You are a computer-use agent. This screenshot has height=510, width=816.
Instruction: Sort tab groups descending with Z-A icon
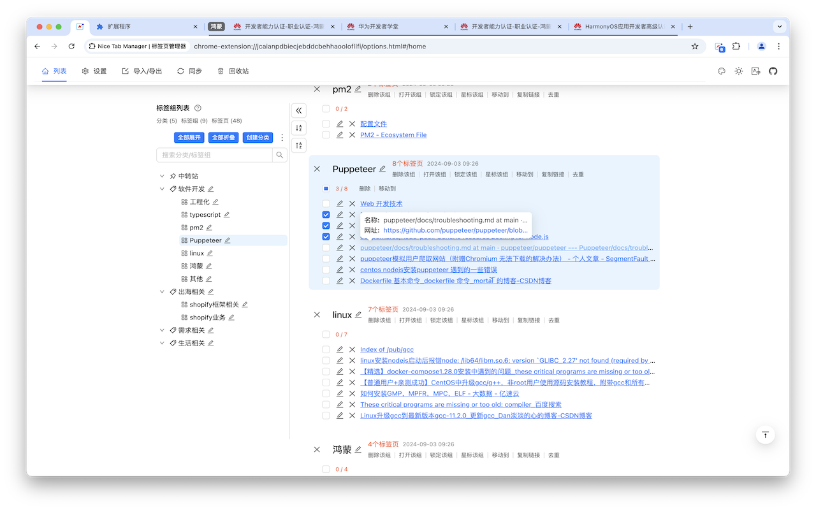[x=299, y=145]
